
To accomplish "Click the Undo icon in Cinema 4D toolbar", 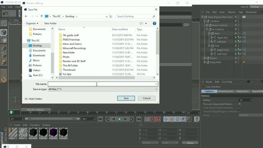I will point(5,14).
